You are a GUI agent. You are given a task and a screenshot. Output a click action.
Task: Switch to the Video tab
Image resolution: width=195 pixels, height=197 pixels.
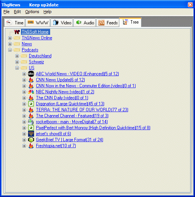62,22
